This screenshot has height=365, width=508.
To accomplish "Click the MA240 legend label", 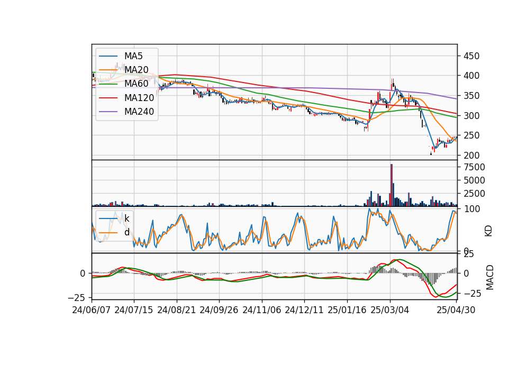I will click(139, 112).
